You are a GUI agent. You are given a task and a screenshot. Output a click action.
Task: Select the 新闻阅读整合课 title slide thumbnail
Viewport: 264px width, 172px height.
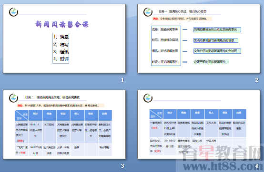click(64, 38)
